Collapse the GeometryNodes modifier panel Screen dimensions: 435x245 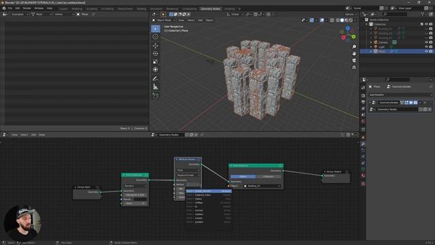click(370, 103)
